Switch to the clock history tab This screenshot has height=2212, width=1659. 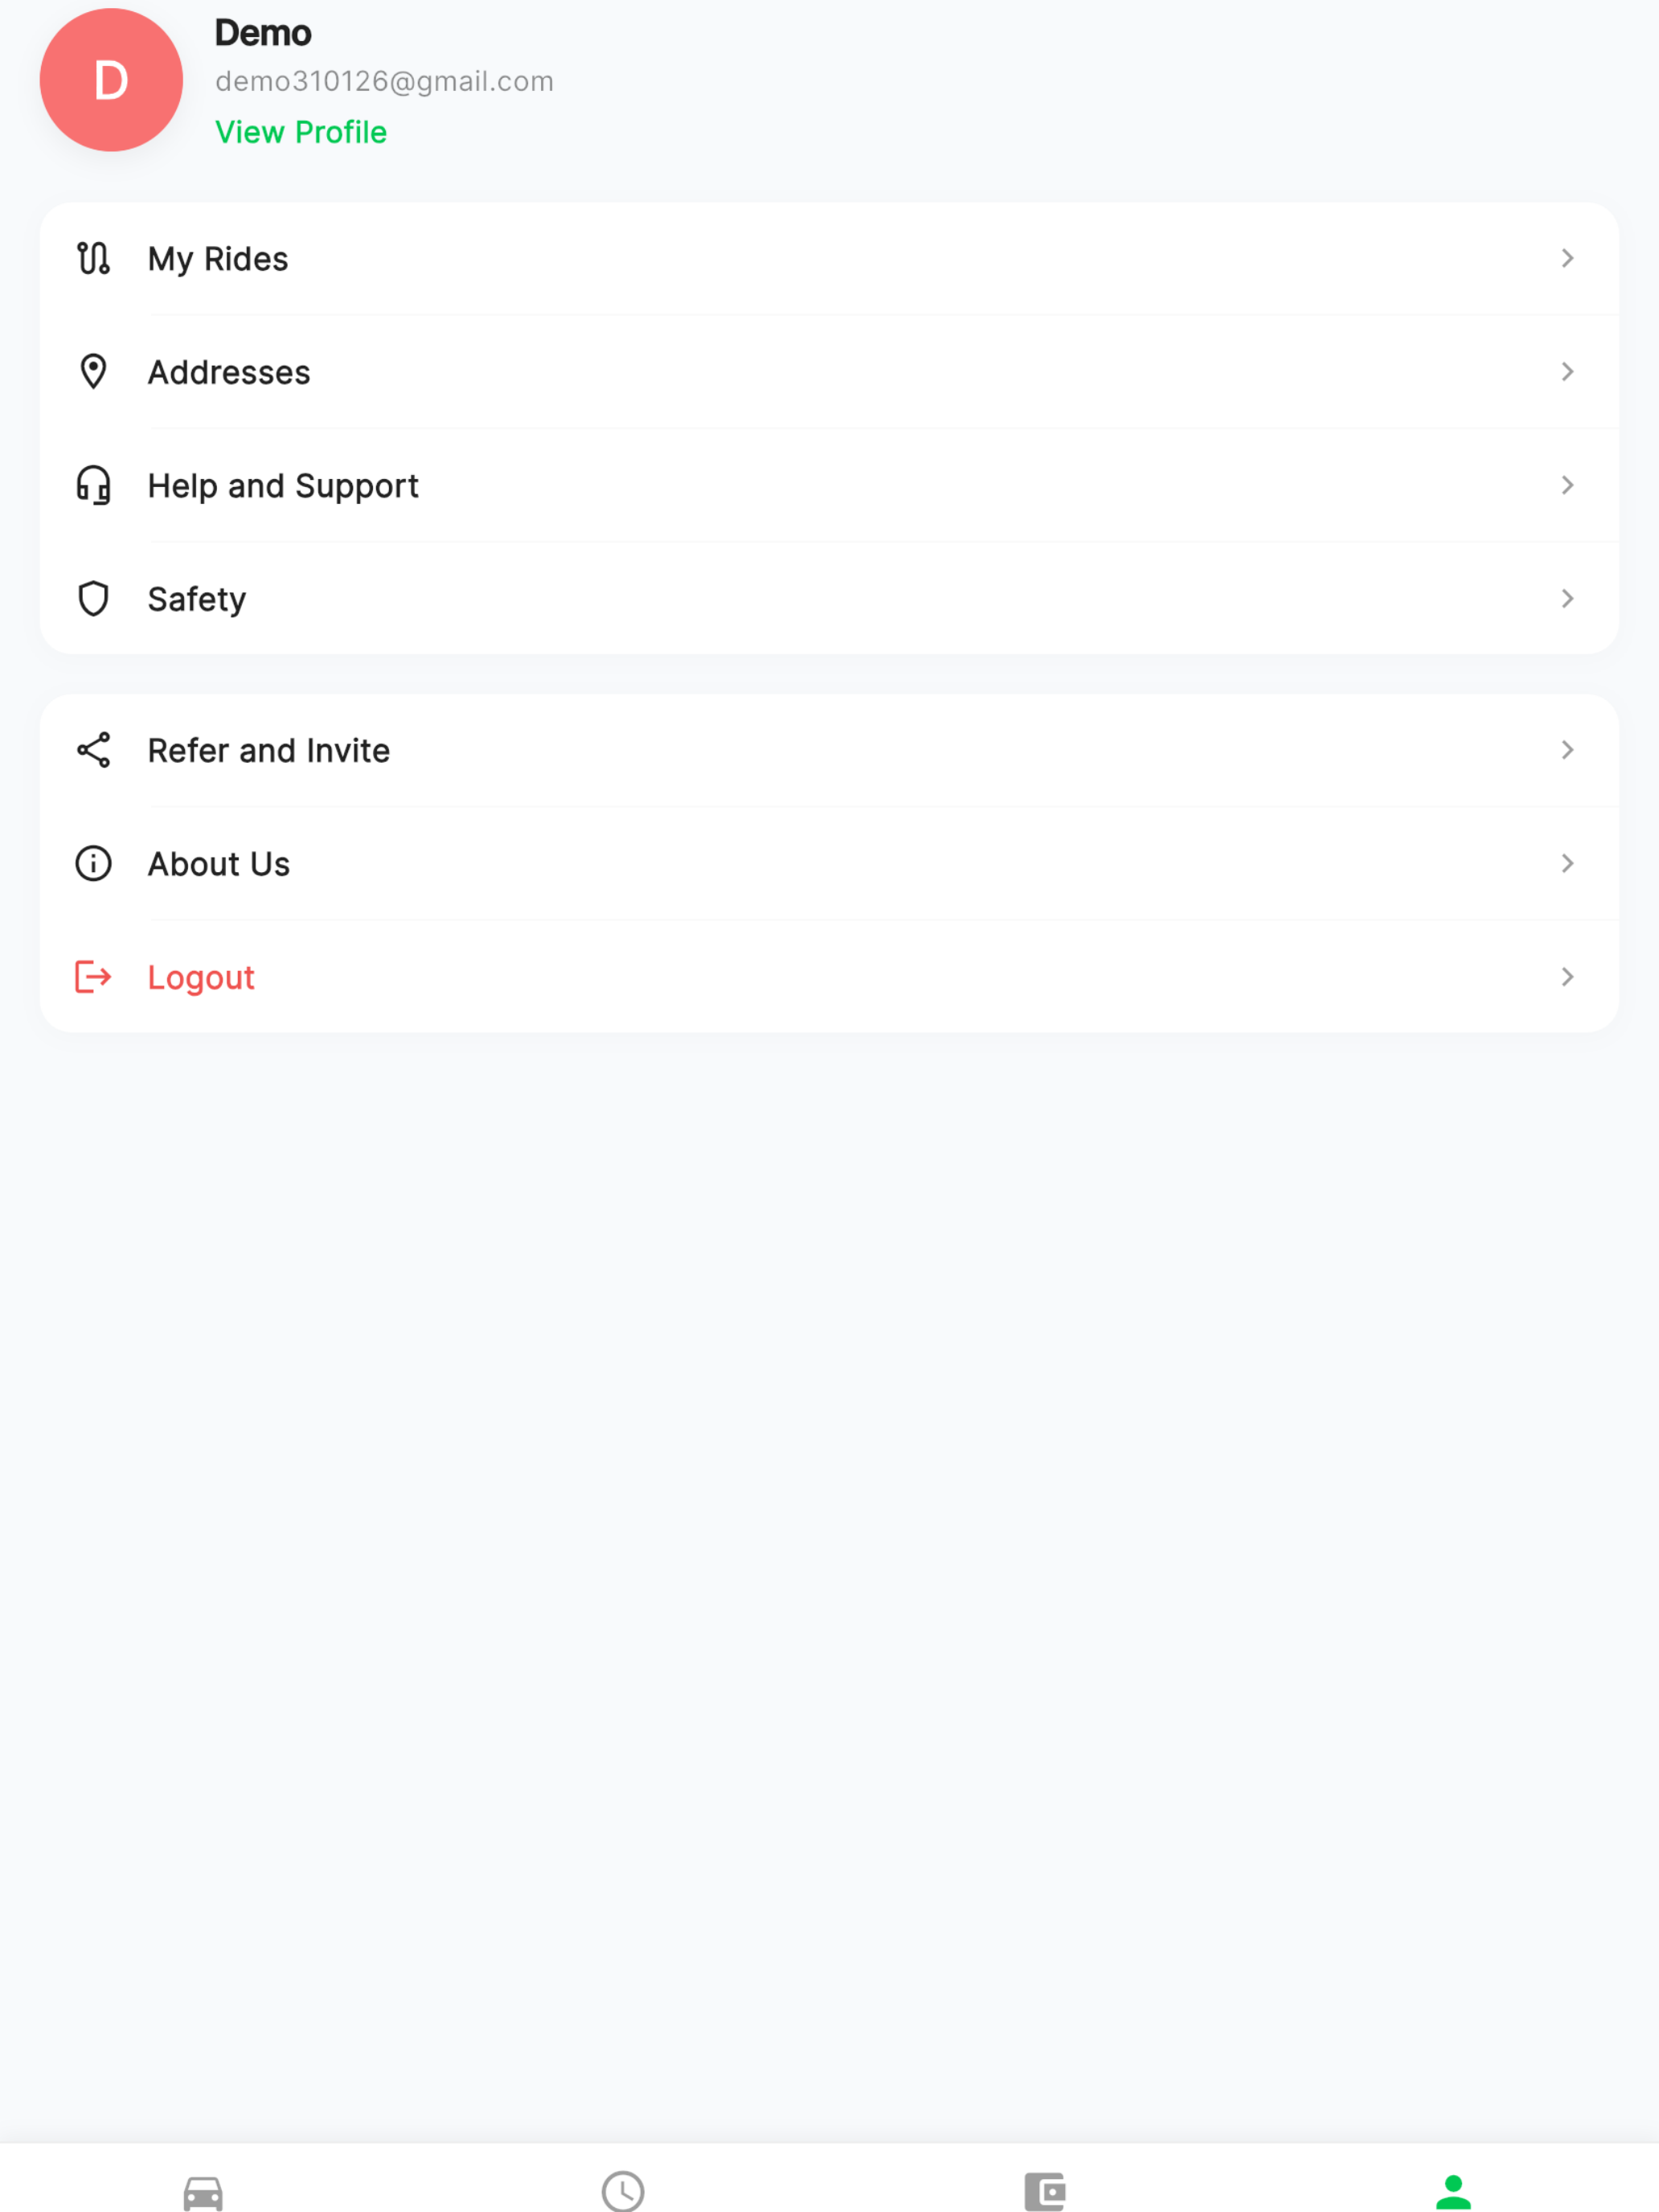click(623, 2191)
